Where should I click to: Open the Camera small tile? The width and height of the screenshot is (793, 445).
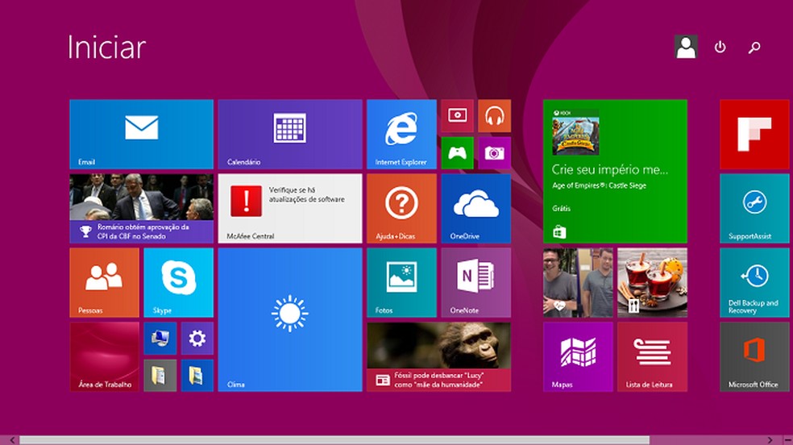[494, 152]
